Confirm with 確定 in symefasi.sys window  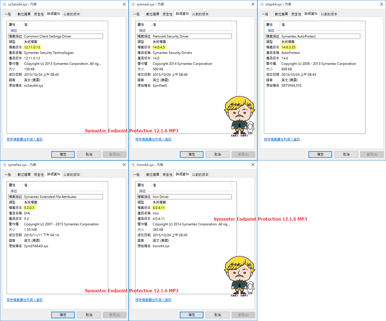(x=63, y=315)
